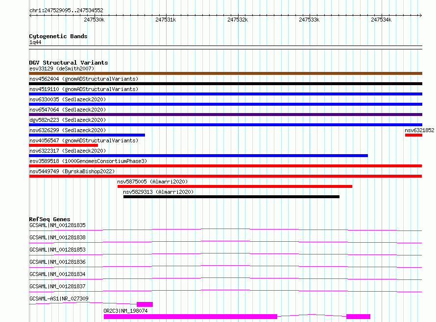Select the dgv582n223 (Sedlazeck2020) label
Image resolution: width=436 pixels, height=322 pixels.
(x=68, y=120)
